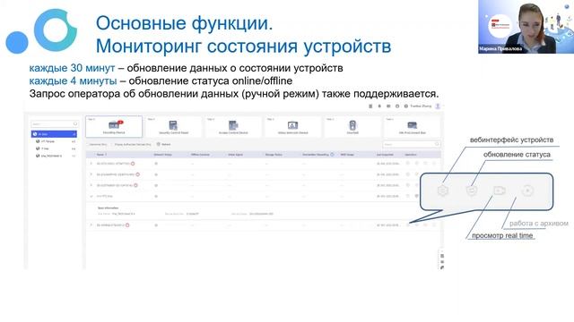This screenshot has width=574, height=322.
Task: Click the red warning icon on the last device
Action: pyautogui.click(x=127, y=225)
